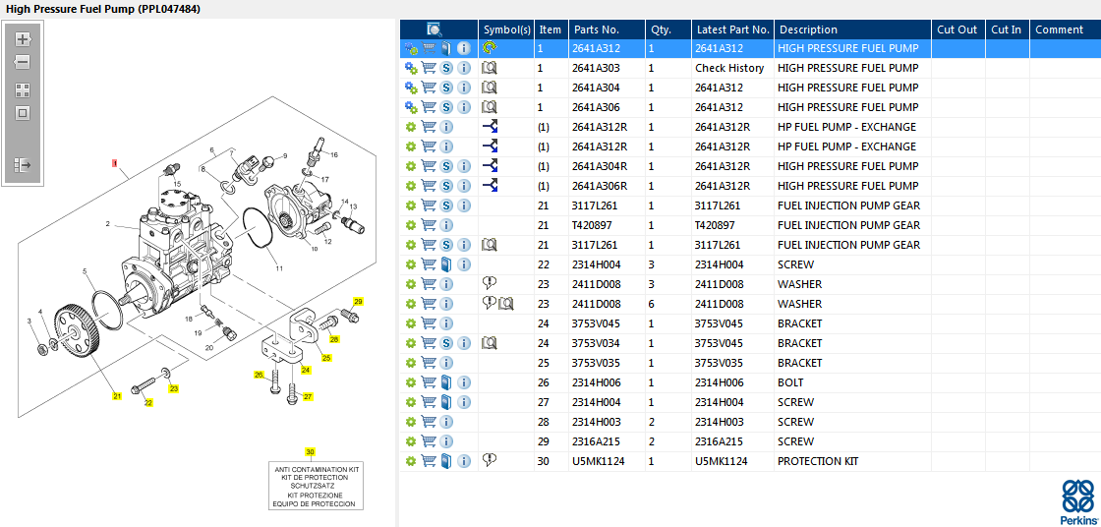This screenshot has width=1101, height=527.
Task: Select callout 27 on the diagram
Action: point(309,396)
